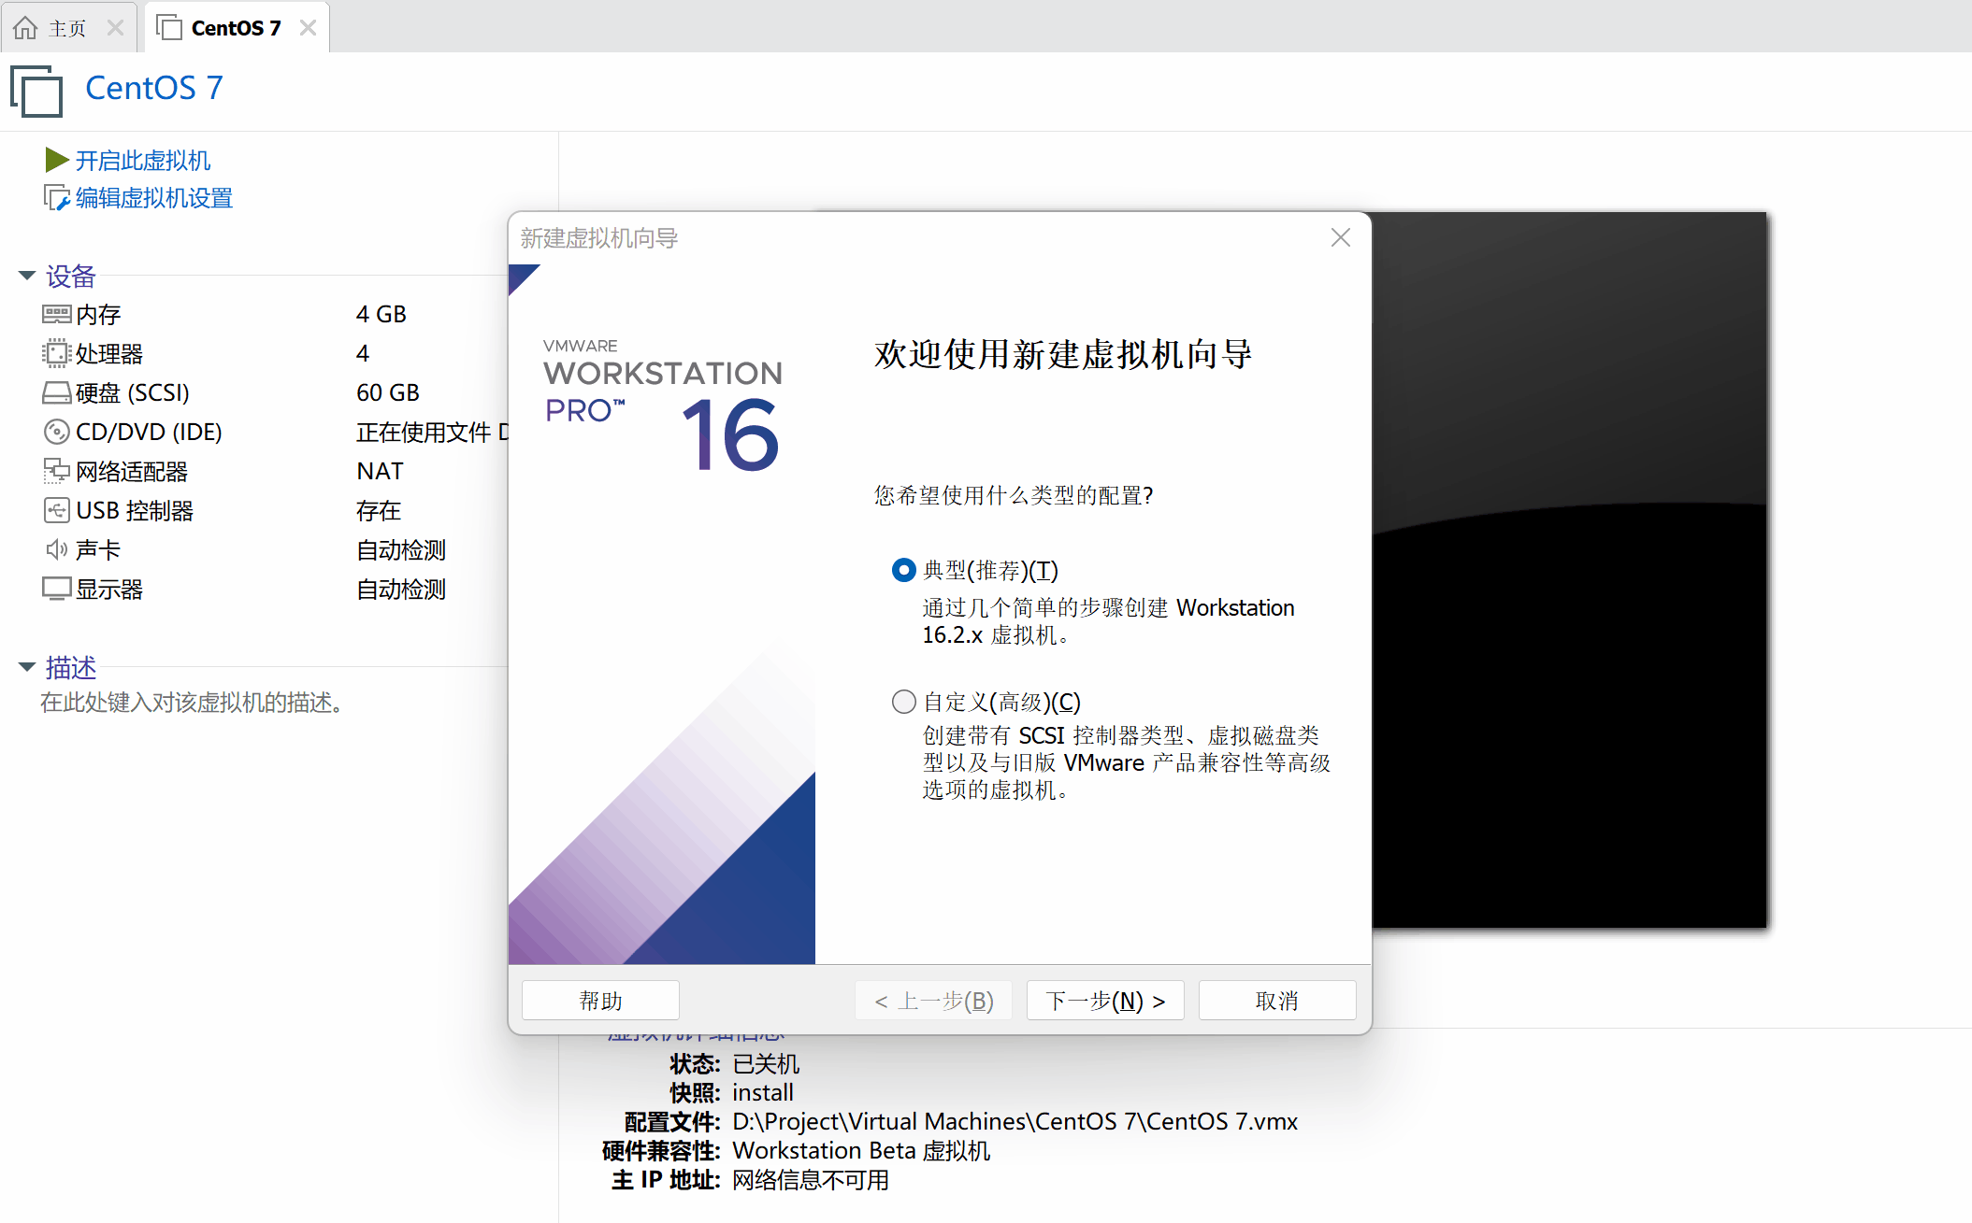This screenshot has width=1972, height=1223.
Task: Click the 帮助 button in the wizard
Action: (x=600, y=1001)
